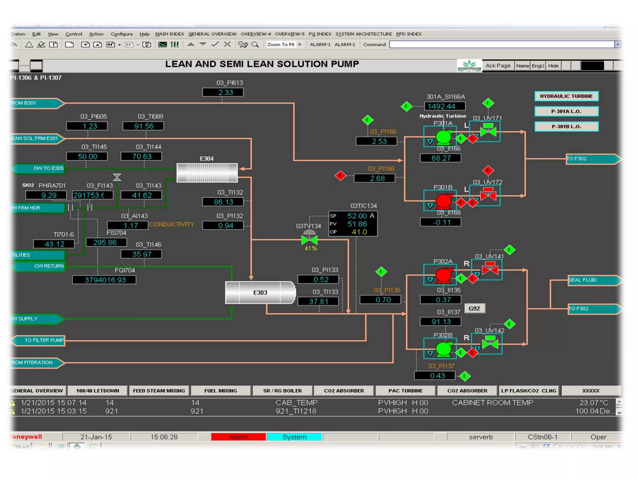Image resolution: width=638 pixels, height=479 pixels.
Task: Click the Command input field
Action: pos(502,45)
